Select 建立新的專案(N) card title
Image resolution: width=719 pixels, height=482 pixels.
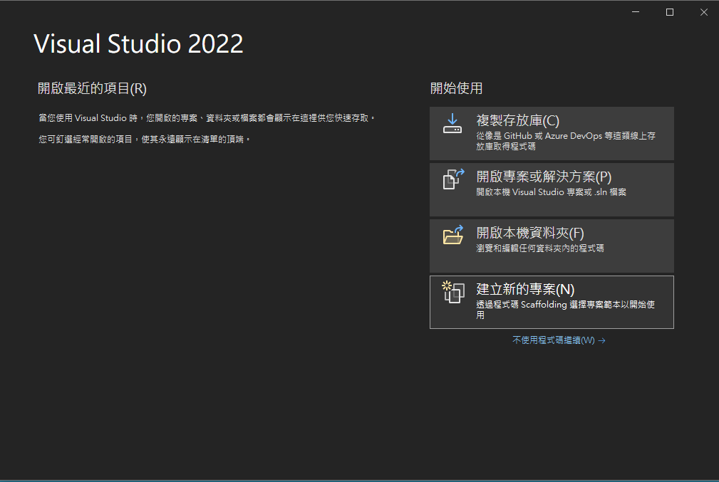pos(525,289)
